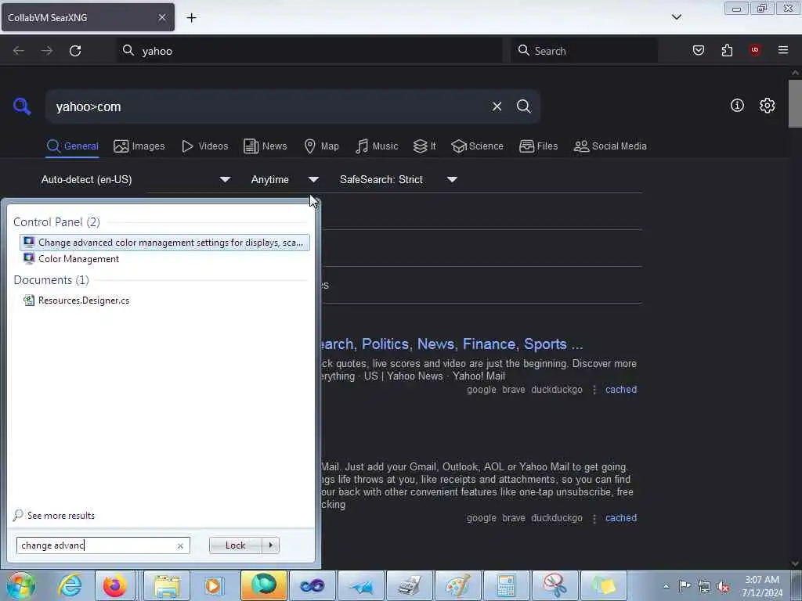Viewport: 802px width, 601px height.
Task: Open a new browser tab
Action: (191, 18)
